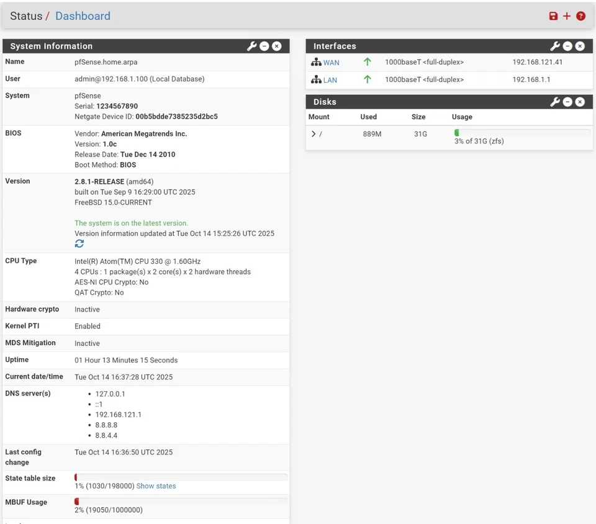This screenshot has width=596, height=524.
Task: Select 3% of 31G (zfs) usage text
Action: point(479,141)
